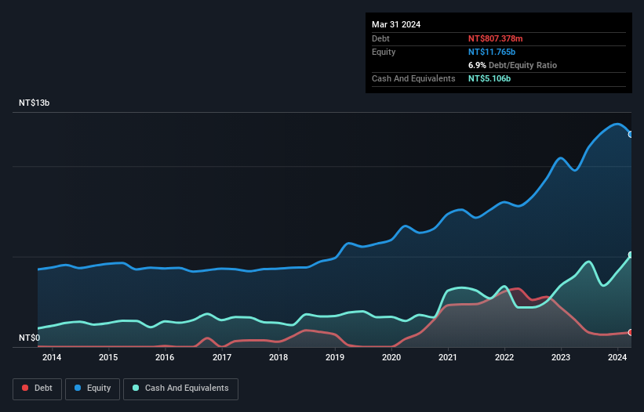Click Cash And Equivalents label in tooltip
Screen dimensions: 644x412
click(413, 78)
